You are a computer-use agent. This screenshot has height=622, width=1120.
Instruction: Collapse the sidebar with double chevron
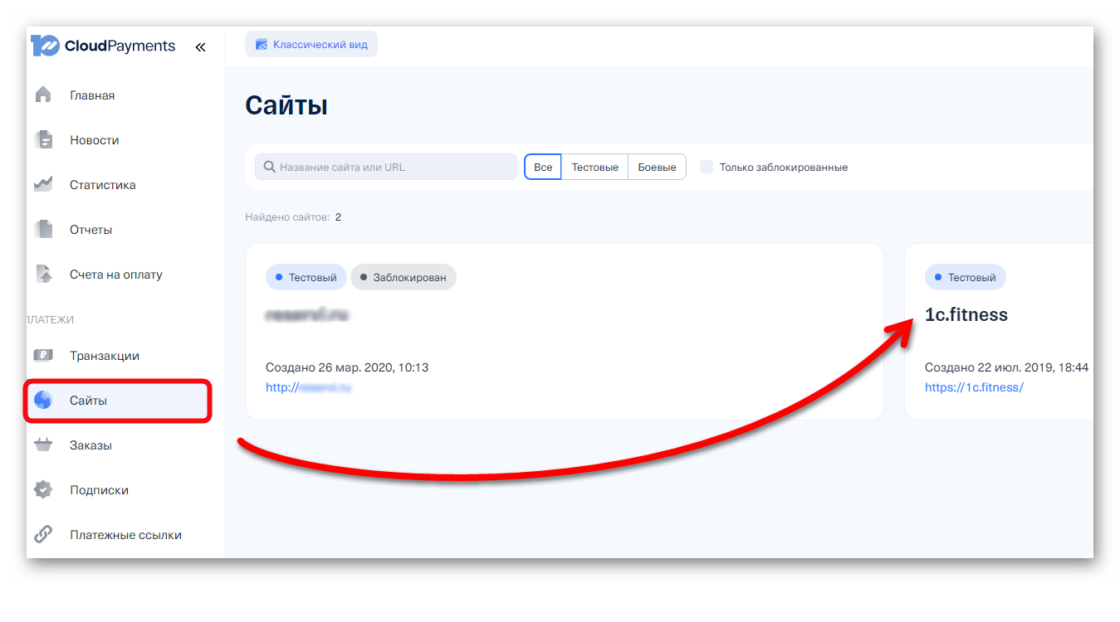coord(200,46)
